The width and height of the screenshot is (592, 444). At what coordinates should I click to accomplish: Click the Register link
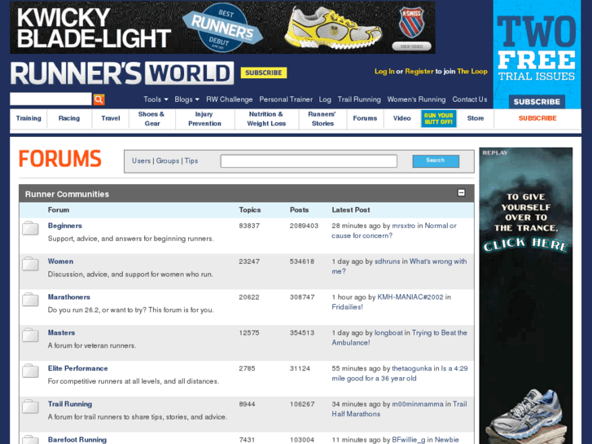pos(419,72)
